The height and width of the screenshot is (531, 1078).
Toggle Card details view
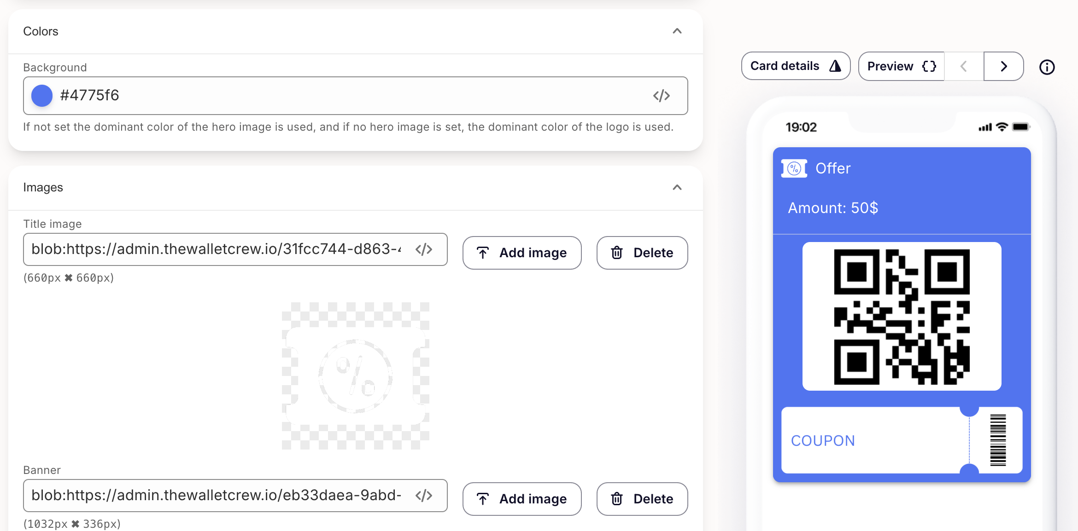click(x=795, y=66)
